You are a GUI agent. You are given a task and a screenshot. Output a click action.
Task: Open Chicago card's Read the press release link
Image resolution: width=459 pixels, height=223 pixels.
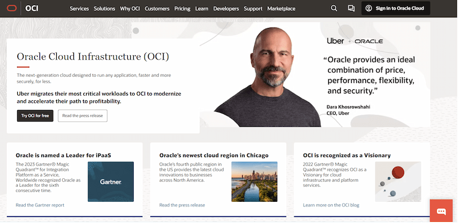coord(182,205)
